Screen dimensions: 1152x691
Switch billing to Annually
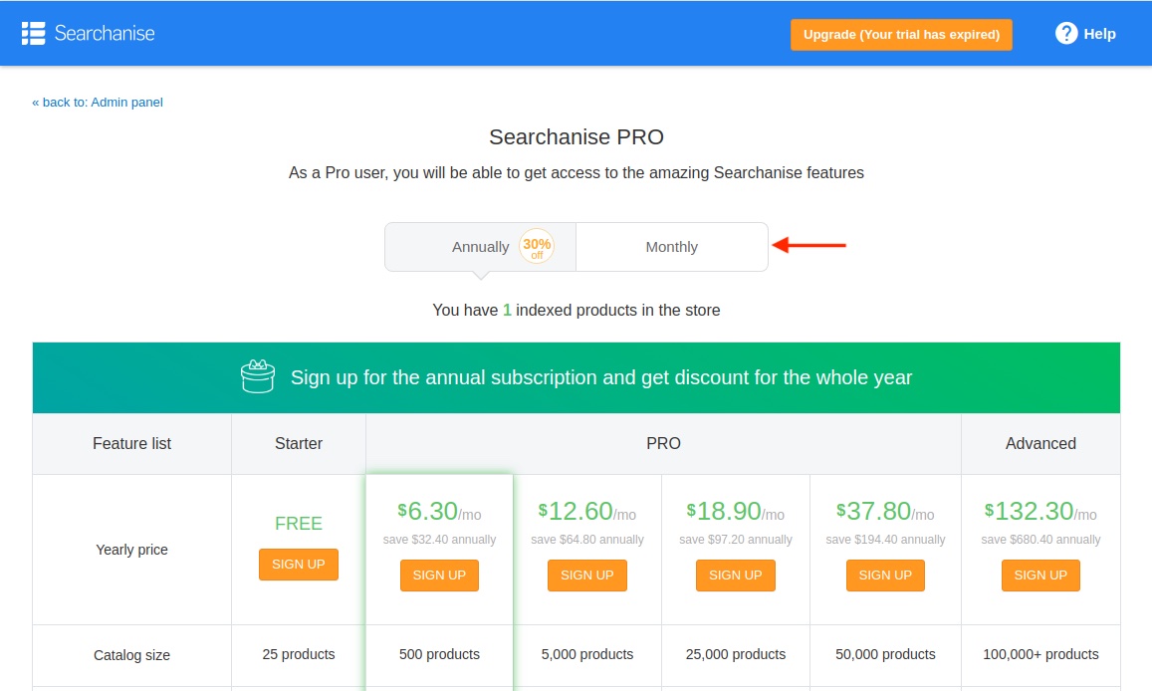(481, 247)
